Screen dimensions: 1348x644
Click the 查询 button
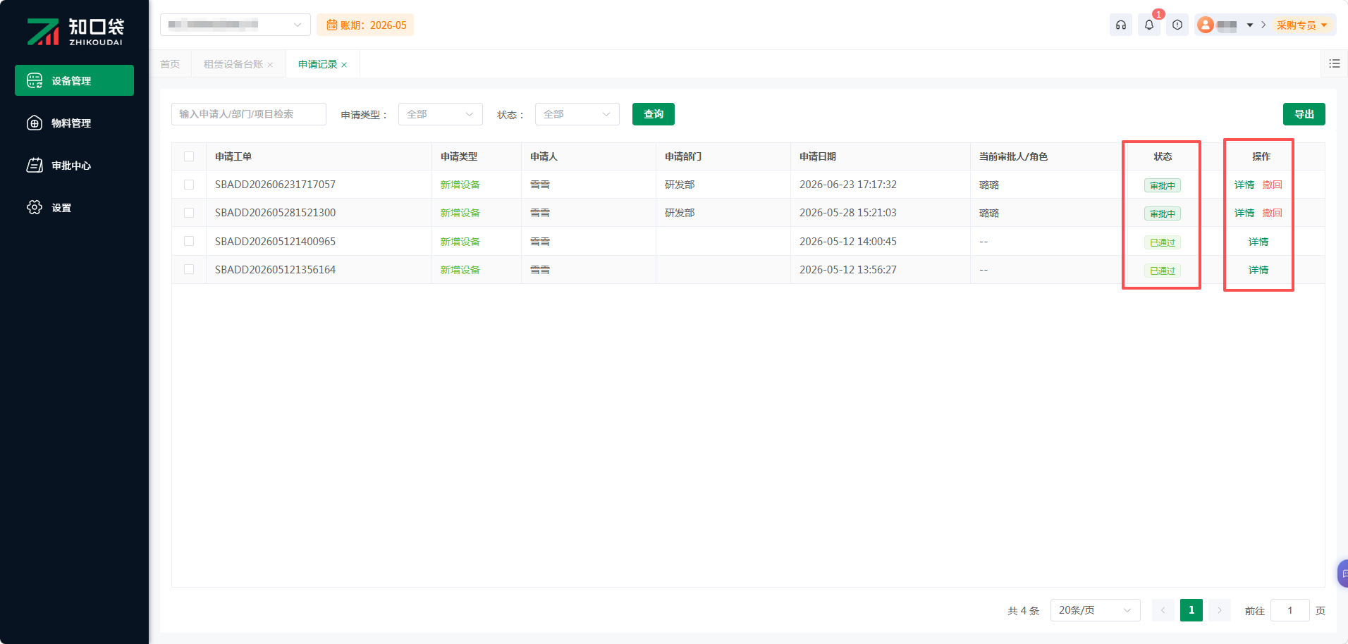click(654, 114)
